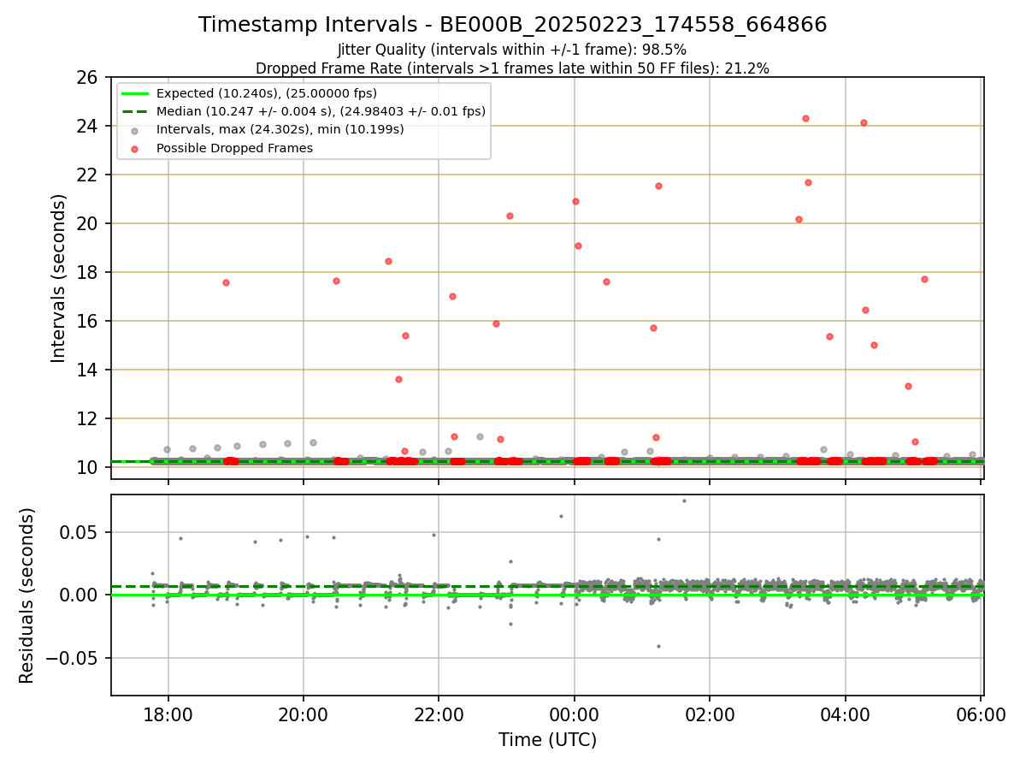This screenshot has width=1026, height=770.
Task: Click the "Time (UTC)" x-axis label
Action: pos(547,740)
